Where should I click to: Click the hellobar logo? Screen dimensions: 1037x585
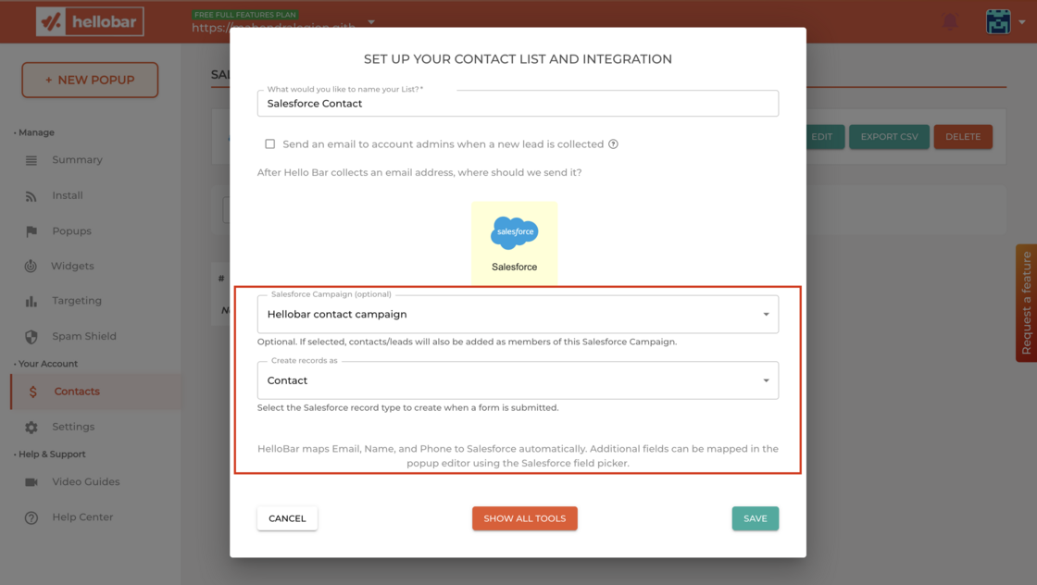90,22
